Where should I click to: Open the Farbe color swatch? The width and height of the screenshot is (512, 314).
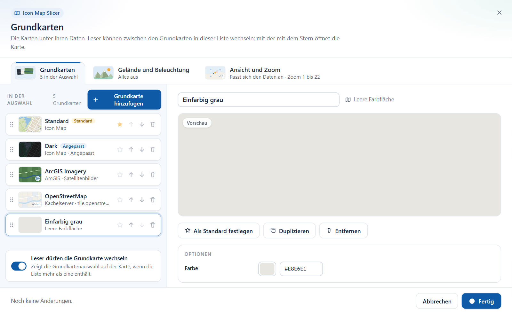267,269
